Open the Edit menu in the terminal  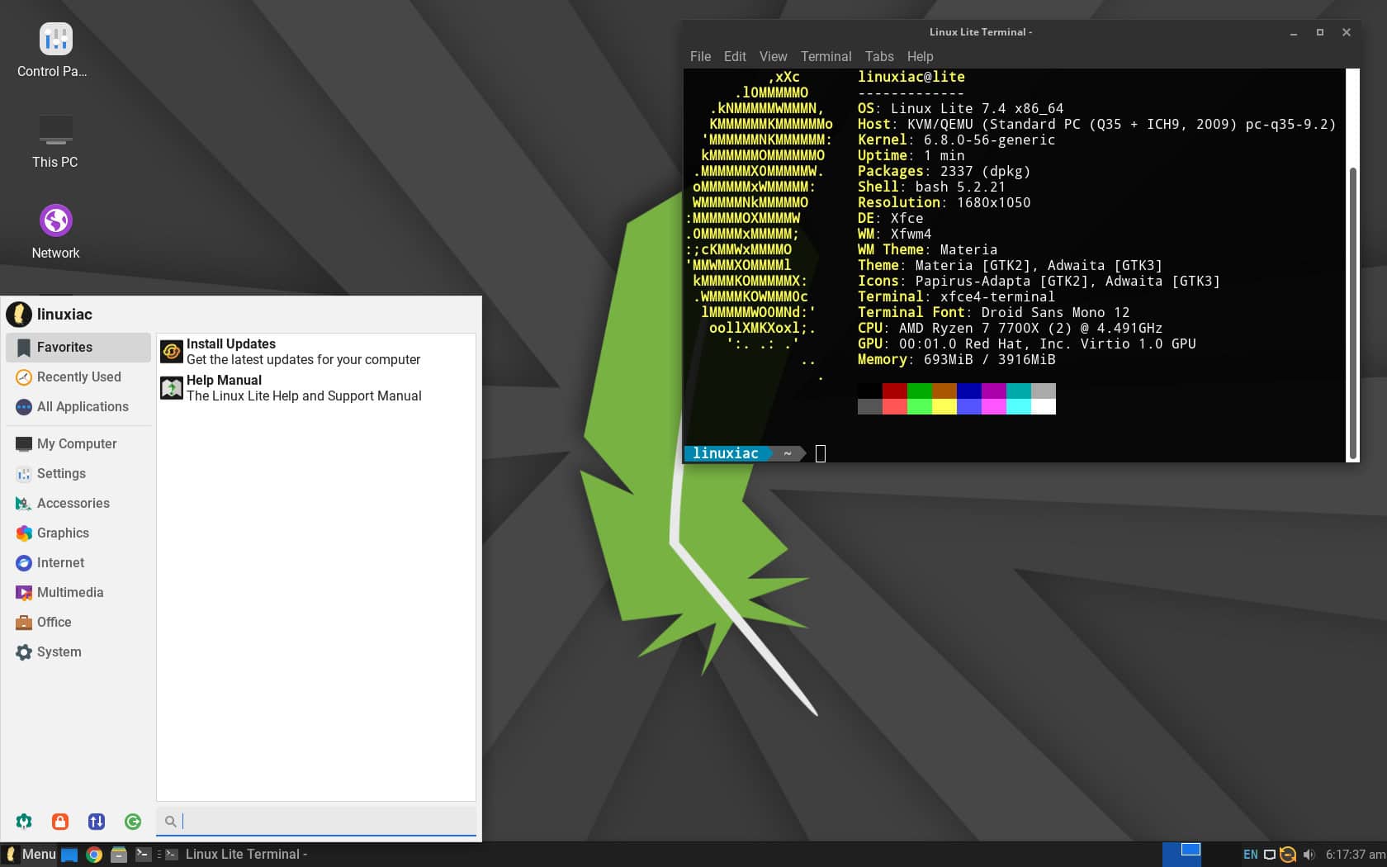[734, 56]
